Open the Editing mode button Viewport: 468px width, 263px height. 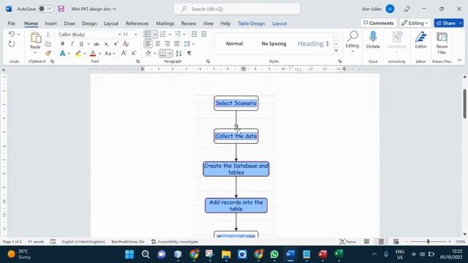tap(415, 23)
